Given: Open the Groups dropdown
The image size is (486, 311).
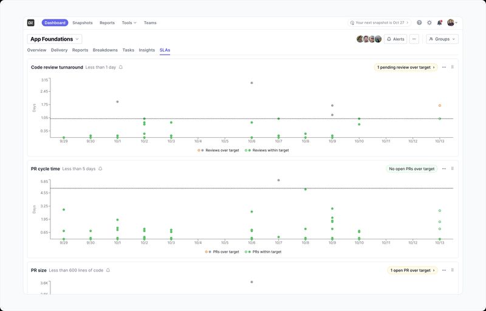Looking at the screenshot, I should coord(442,39).
